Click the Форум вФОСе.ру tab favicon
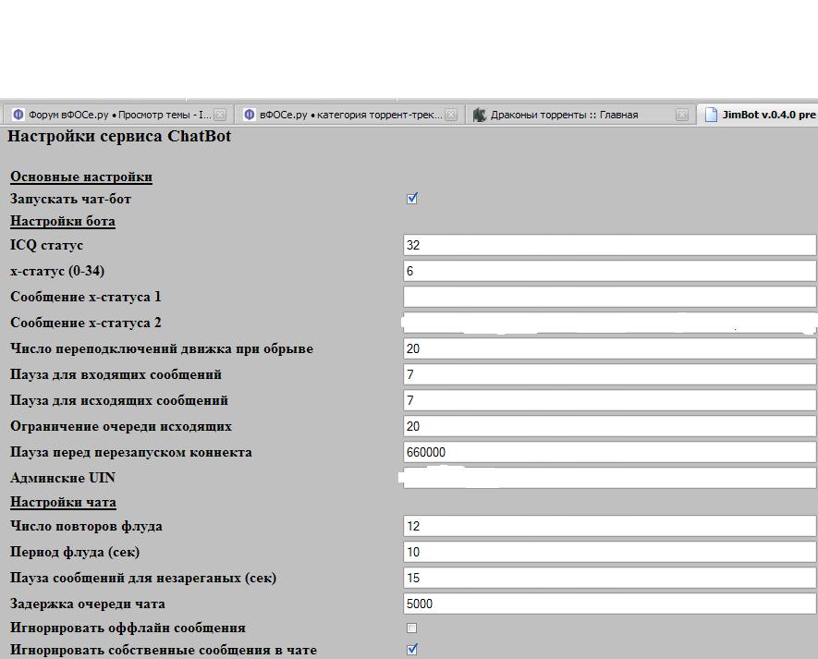 pyautogui.click(x=18, y=115)
